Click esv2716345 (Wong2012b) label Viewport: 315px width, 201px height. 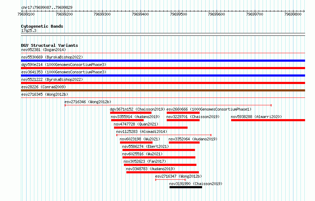45,94
